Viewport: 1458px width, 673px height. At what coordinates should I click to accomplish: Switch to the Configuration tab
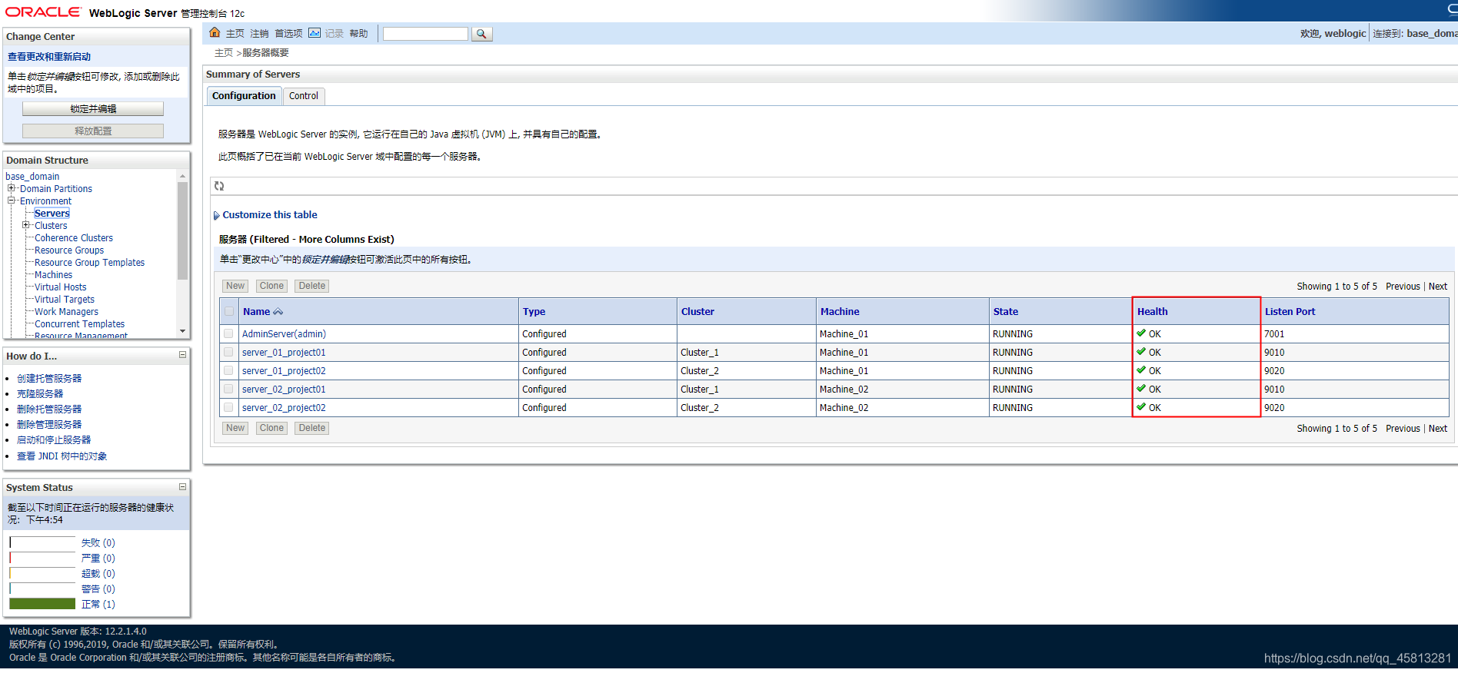[244, 96]
